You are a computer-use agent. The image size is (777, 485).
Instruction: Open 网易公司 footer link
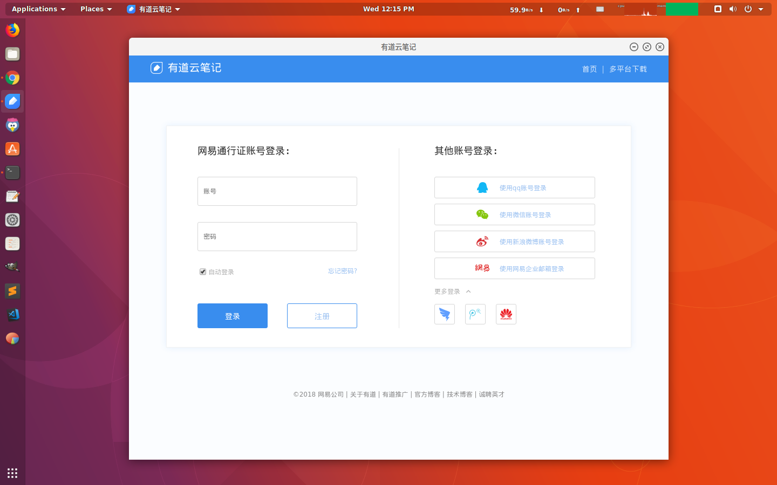331,394
